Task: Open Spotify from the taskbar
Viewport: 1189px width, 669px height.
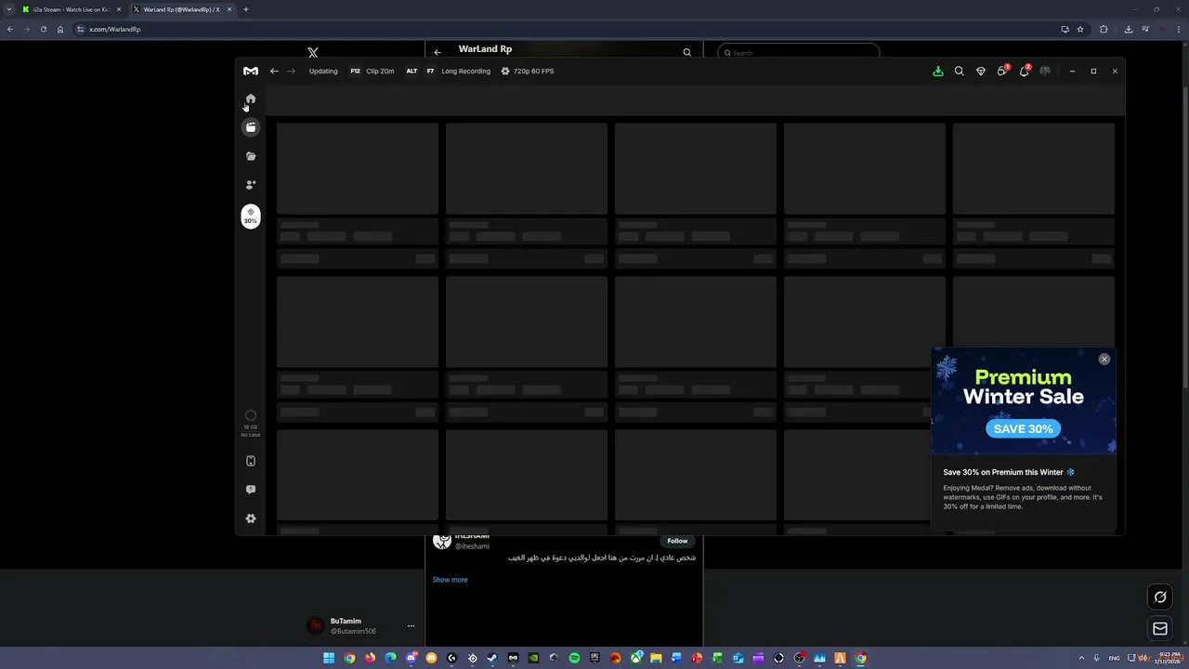Action: coord(574,658)
